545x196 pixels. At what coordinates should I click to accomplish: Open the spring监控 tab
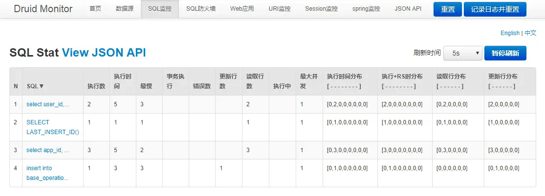366,9
